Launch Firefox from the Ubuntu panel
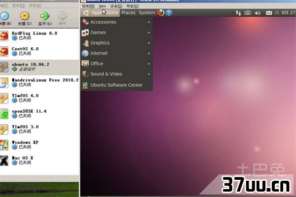The width and height of the screenshot is (296, 197). coord(161,13)
